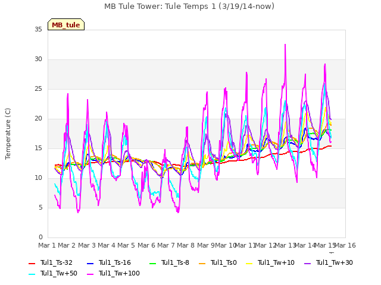Select the Tul1_Tw+100 legend label
The width and height of the screenshot is (381, 285).
pos(119,273)
